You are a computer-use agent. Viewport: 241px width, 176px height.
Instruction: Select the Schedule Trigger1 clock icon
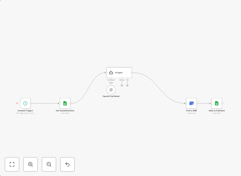(x=25, y=103)
